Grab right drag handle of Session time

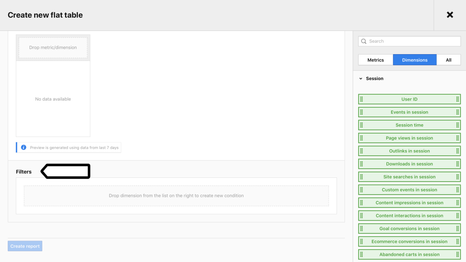coord(457,125)
